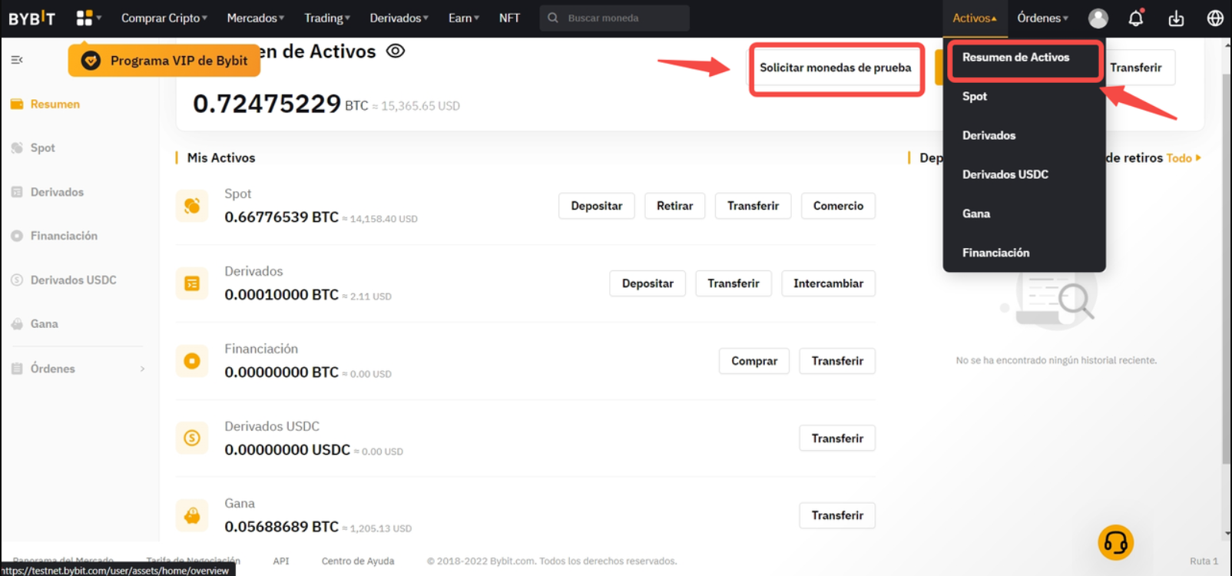Select Derivados USDC in the Activos menu

[1005, 174]
